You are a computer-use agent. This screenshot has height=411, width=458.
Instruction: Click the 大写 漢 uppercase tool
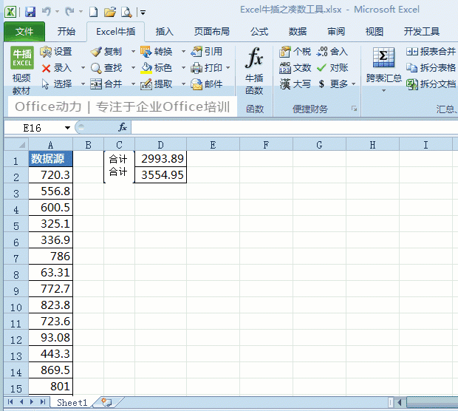point(295,84)
